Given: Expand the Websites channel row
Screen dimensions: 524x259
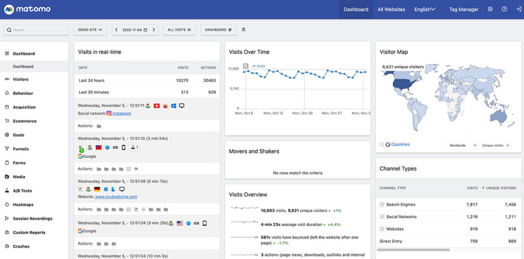Looking at the screenshot, I should [382, 229].
